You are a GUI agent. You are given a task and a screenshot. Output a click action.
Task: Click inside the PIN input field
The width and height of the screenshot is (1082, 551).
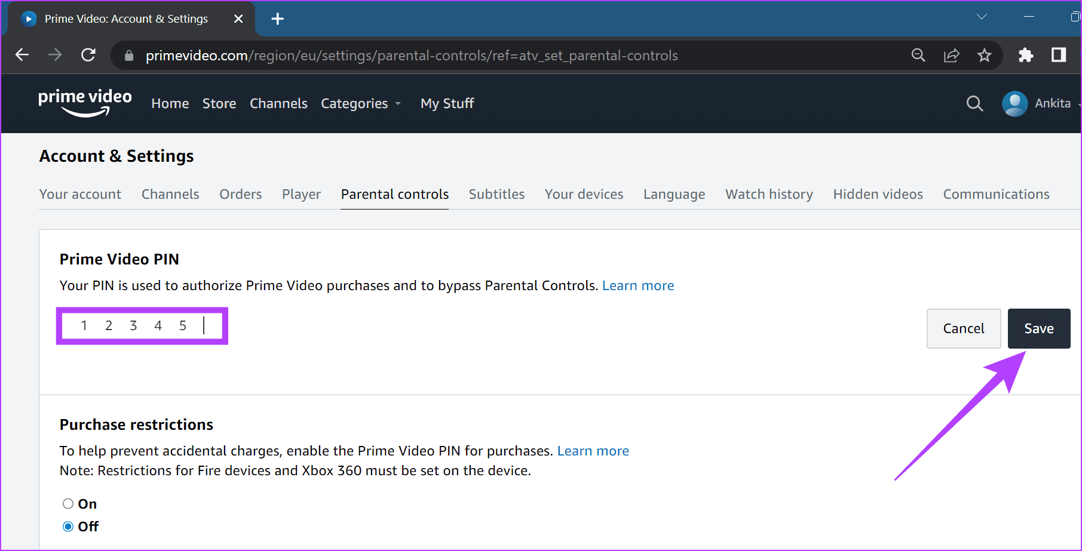pos(142,325)
